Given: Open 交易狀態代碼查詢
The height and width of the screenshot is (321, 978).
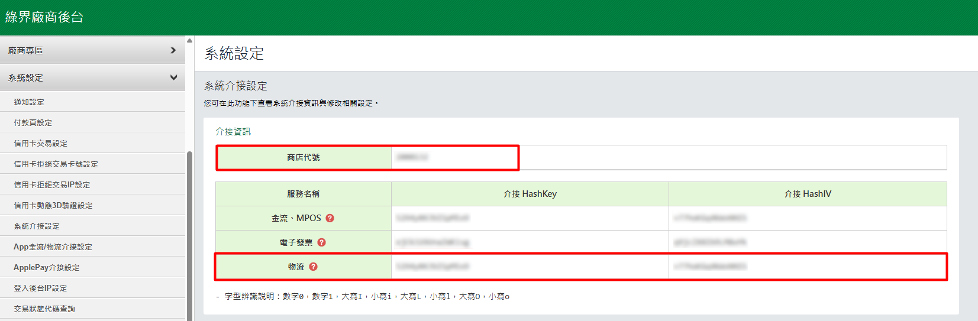Looking at the screenshot, I should (x=44, y=309).
